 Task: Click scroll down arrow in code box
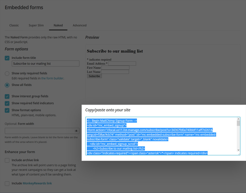pyautogui.click(x=238, y=150)
